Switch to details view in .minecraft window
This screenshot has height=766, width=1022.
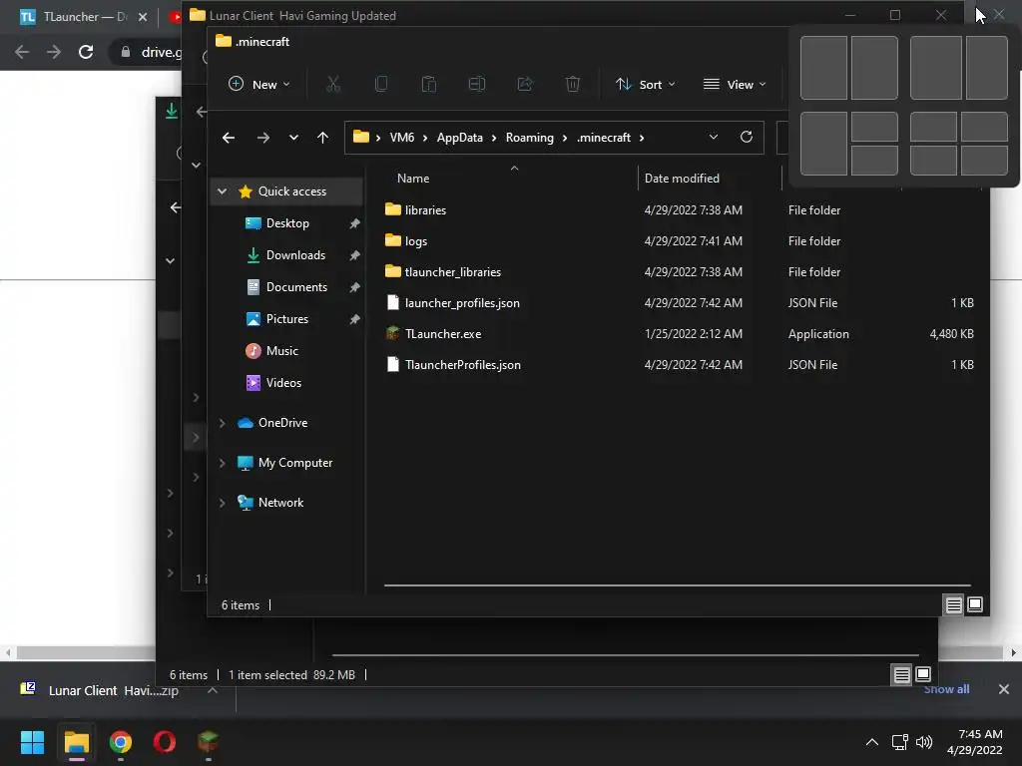pyautogui.click(x=953, y=605)
